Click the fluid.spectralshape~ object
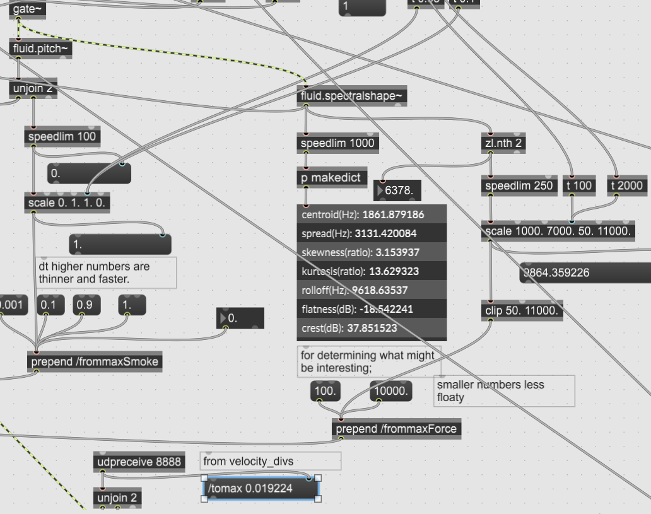Screen dimensions: 651x514 click(351, 96)
